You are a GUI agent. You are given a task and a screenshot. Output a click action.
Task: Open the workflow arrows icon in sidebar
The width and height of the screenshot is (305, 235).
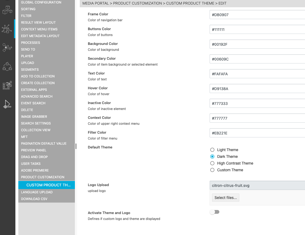click(8, 48)
